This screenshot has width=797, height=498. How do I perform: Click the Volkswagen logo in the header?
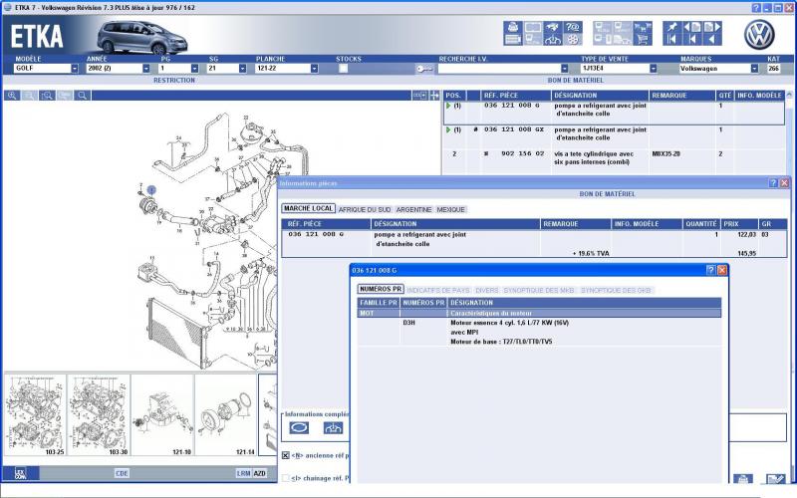click(x=759, y=35)
